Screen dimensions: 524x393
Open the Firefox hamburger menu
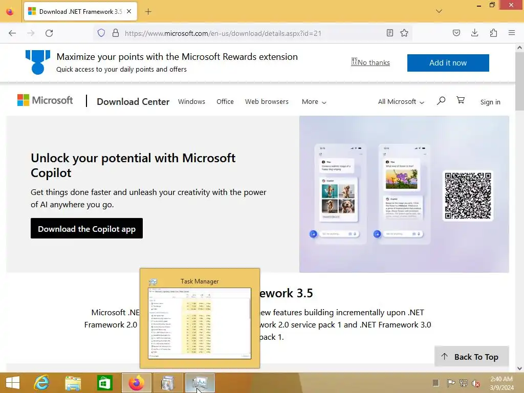(512, 33)
